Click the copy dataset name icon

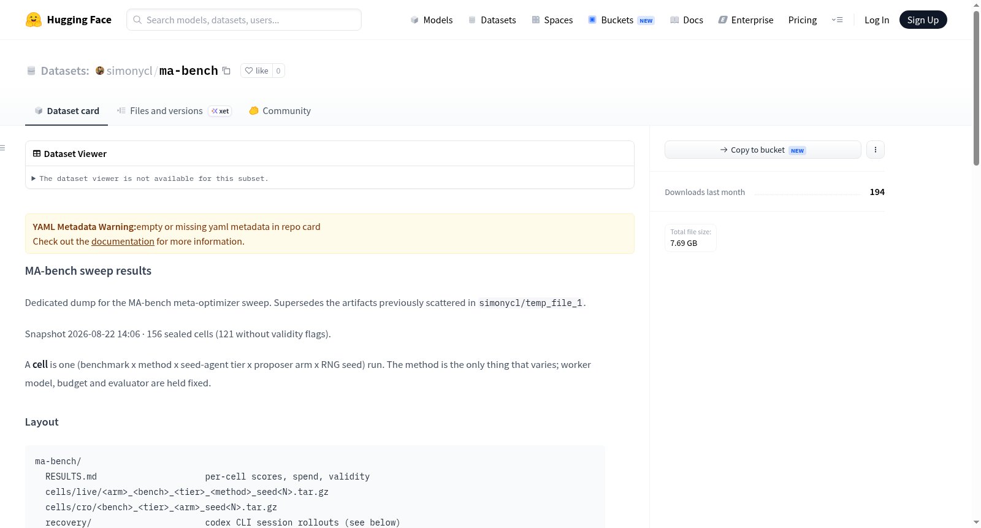click(226, 71)
